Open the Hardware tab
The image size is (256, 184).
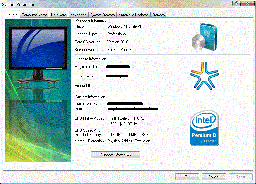click(58, 15)
